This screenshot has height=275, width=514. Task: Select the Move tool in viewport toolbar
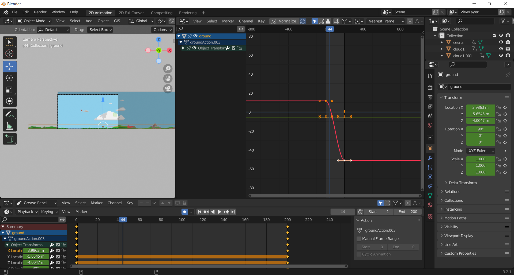pos(10,67)
